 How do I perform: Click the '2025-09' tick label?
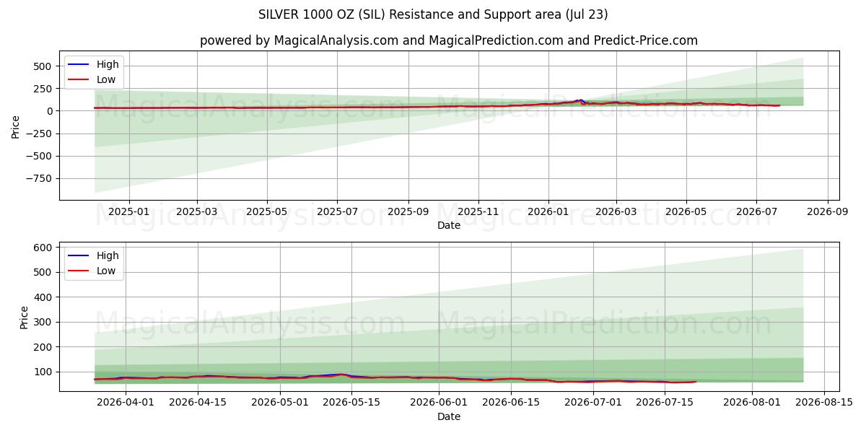(x=408, y=212)
